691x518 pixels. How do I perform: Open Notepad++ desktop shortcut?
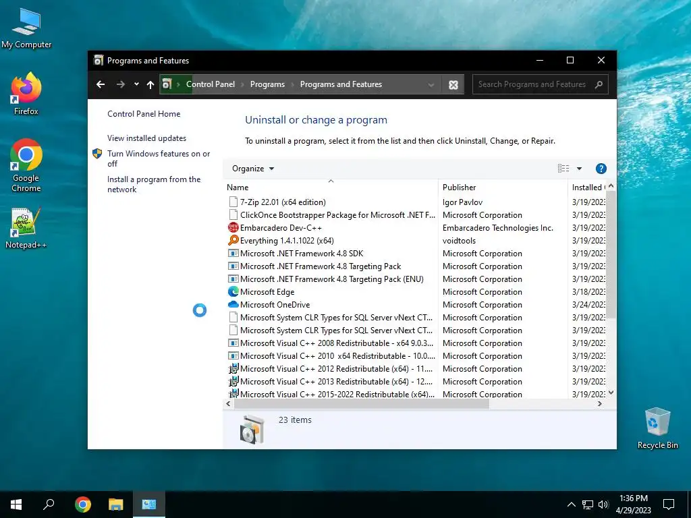tap(26, 228)
